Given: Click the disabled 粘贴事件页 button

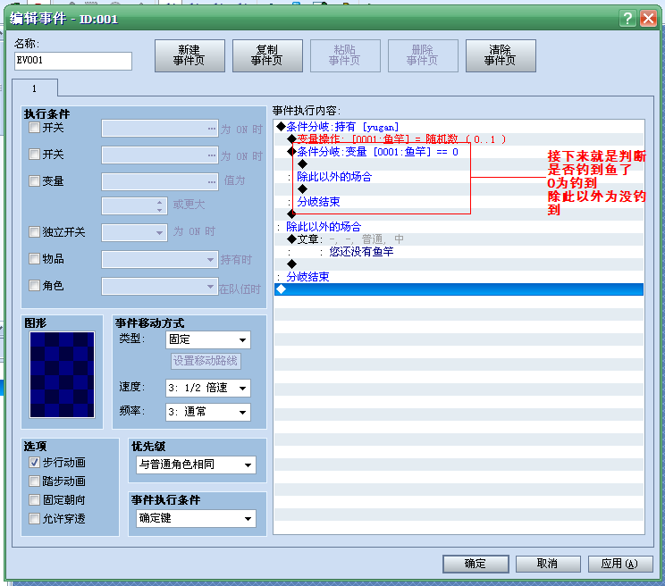Looking at the screenshot, I should coord(345,55).
